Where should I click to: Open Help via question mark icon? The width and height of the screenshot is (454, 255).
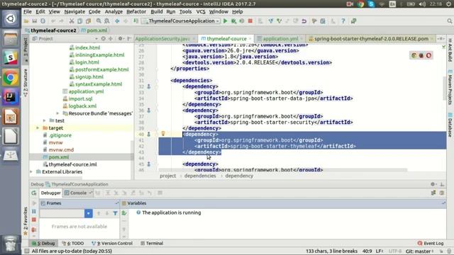point(343,21)
